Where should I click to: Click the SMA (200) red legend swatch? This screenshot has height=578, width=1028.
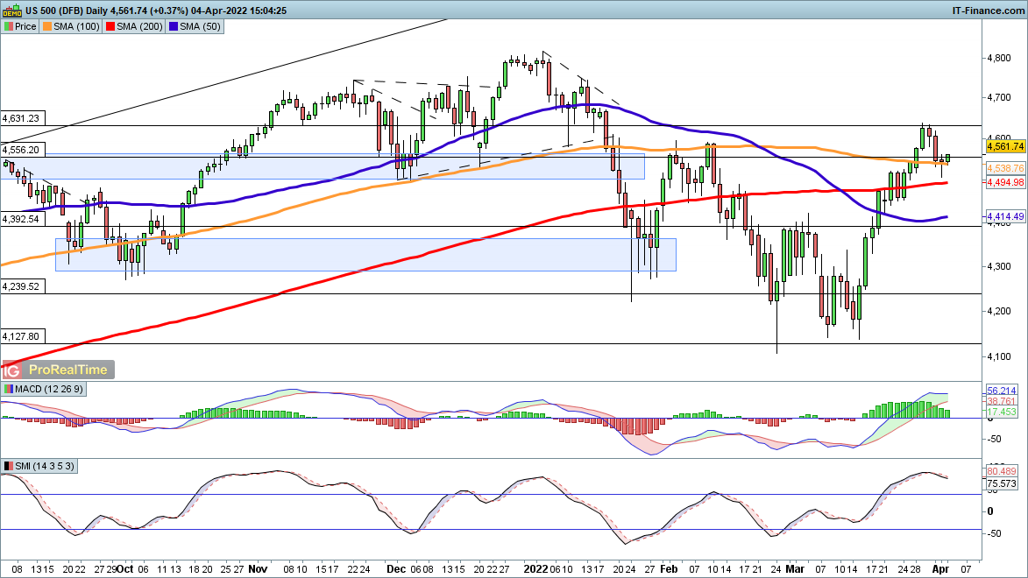(110, 27)
